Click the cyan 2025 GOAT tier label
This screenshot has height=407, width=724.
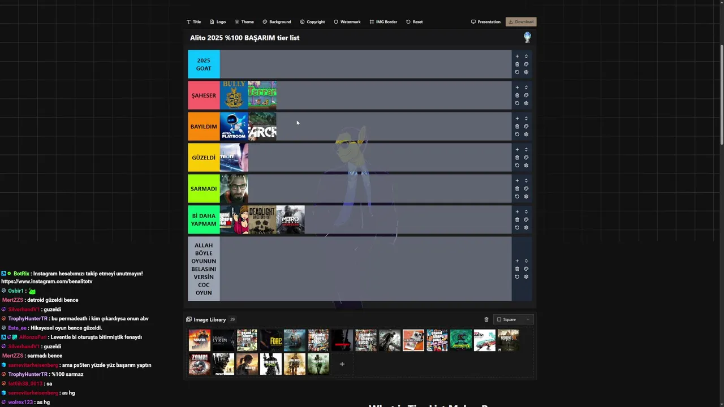click(x=204, y=64)
